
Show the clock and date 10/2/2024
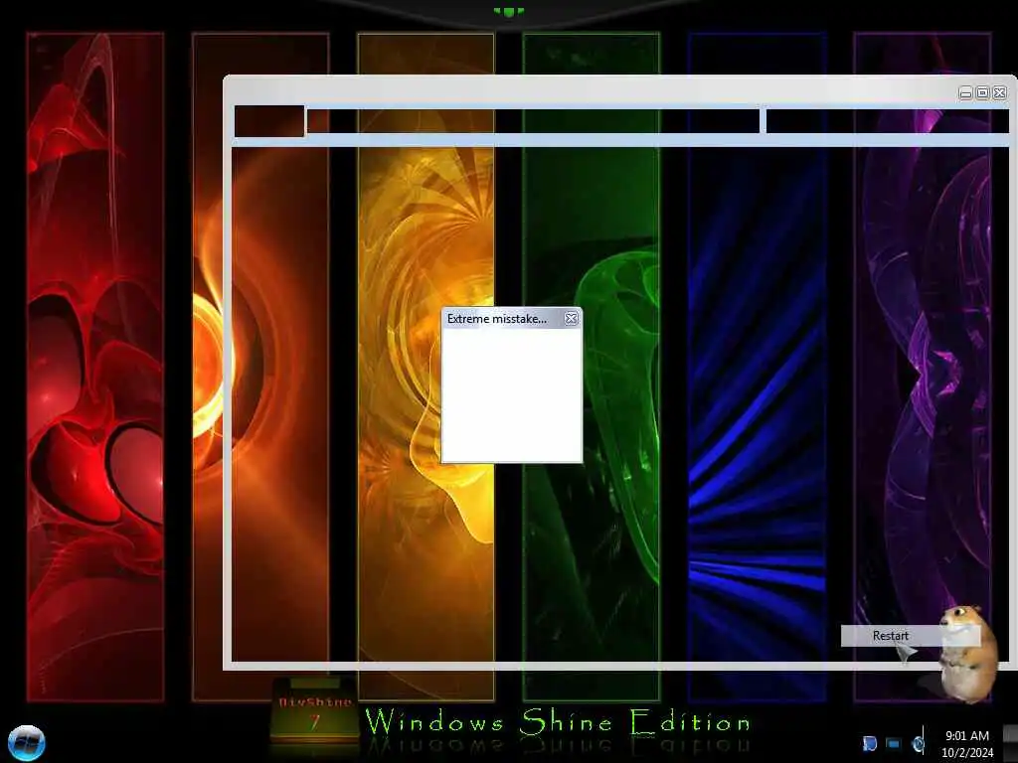click(967, 743)
